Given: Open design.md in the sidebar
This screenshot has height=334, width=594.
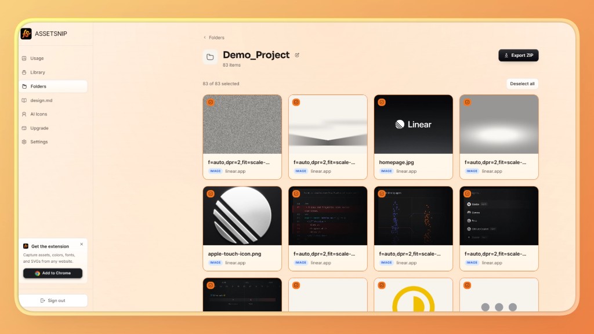Looking at the screenshot, I should pos(53,100).
